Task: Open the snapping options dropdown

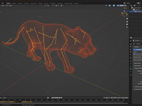Action: 58,6
